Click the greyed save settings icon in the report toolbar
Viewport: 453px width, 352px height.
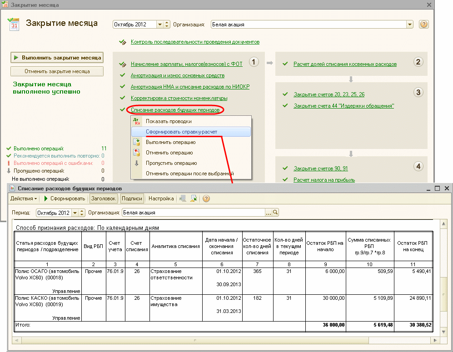tap(183, 198)
